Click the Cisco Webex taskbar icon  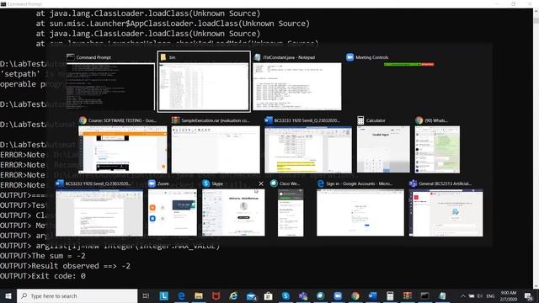[320, 295]
